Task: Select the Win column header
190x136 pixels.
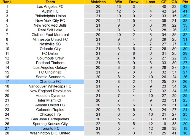Action: tap(119, 2)
